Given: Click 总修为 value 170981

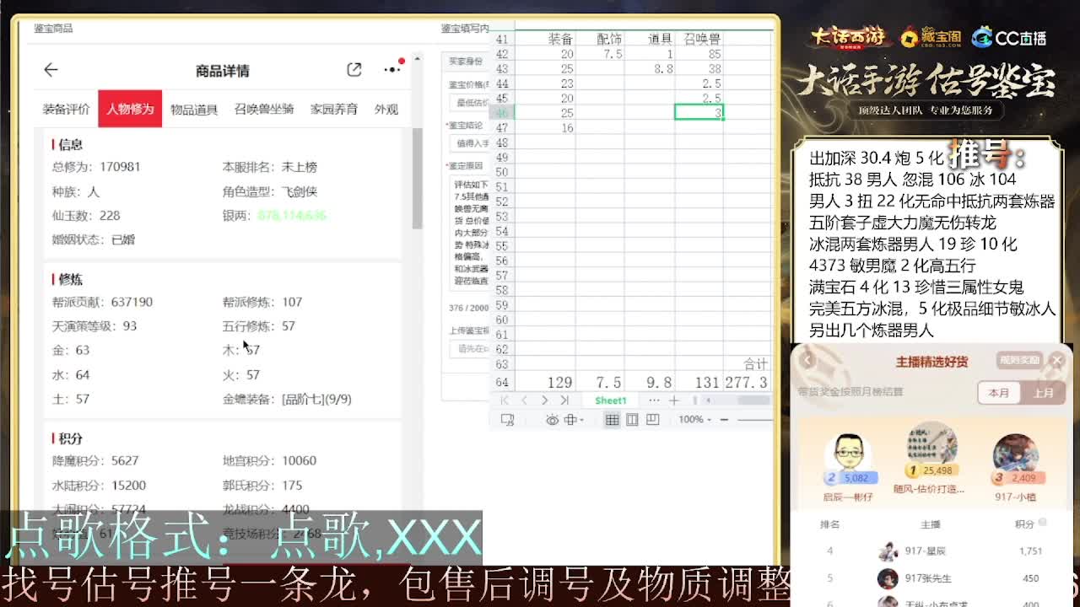Looking at the screenshot, I should [x=120, y=167].
